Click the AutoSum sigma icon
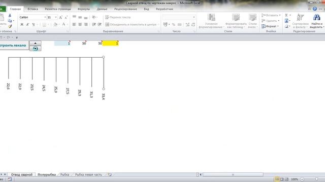 286,15
